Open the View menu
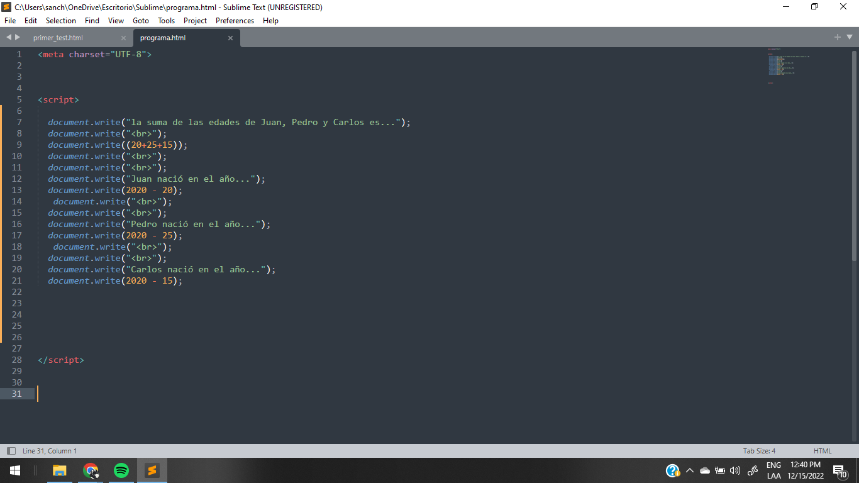The width and height of the screenshot is (859, 483). 116,21
